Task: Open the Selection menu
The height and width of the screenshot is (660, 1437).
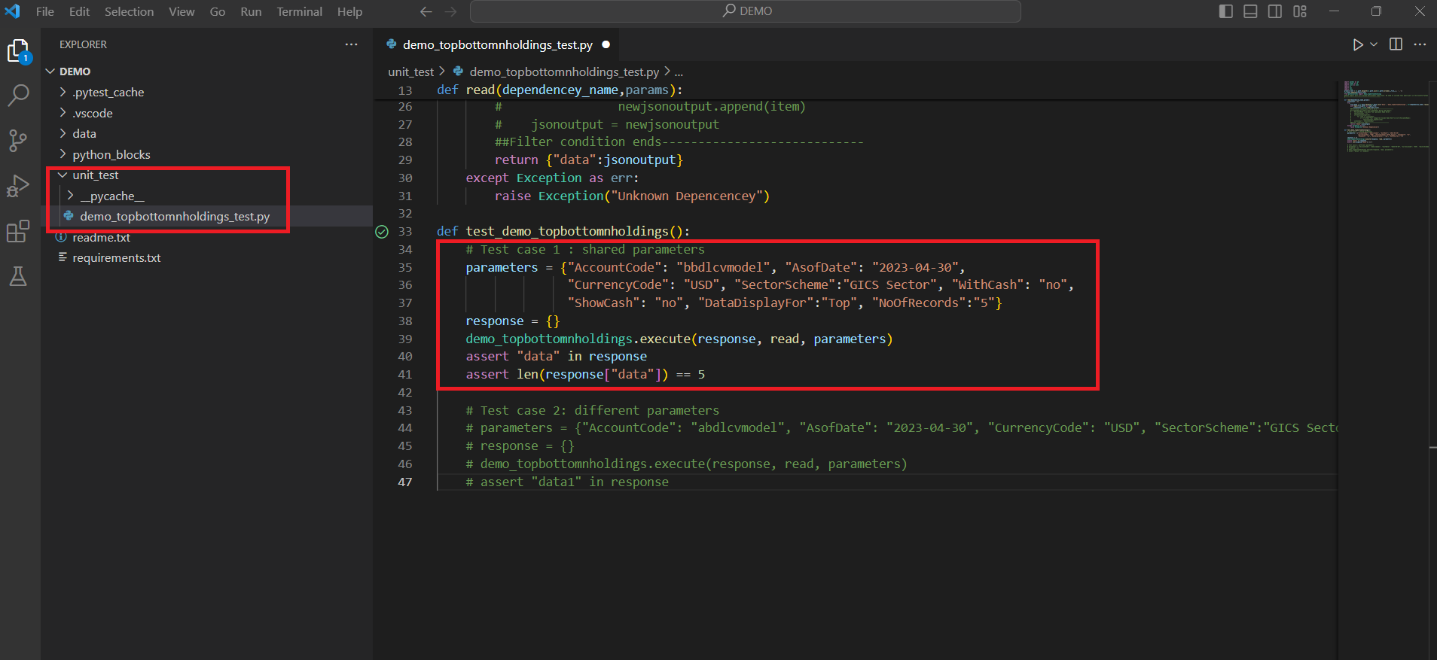Action: pos(129,11)
